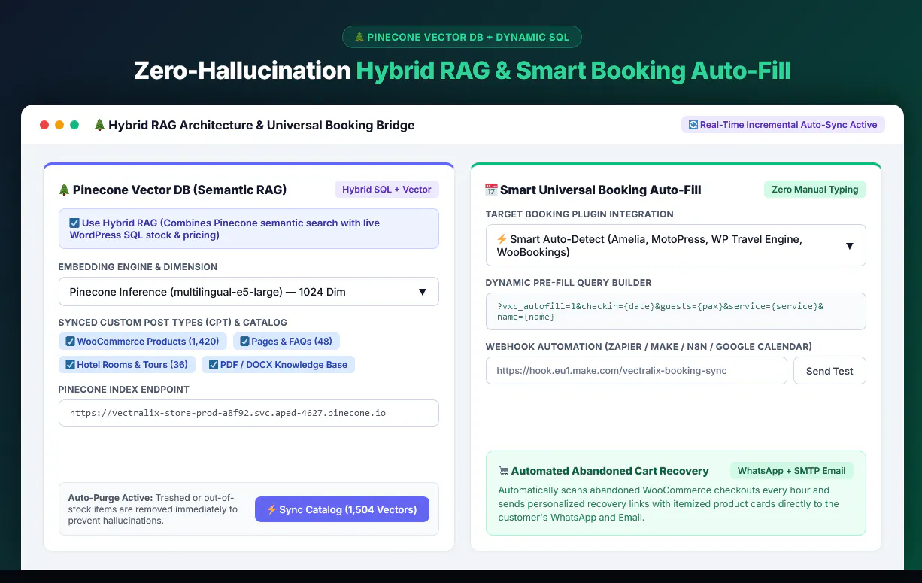Click the cart icon beside Abandoned Cart Recovery
Image resolution: width=922 pixels, height=583 pixels.
pos(503,471)
